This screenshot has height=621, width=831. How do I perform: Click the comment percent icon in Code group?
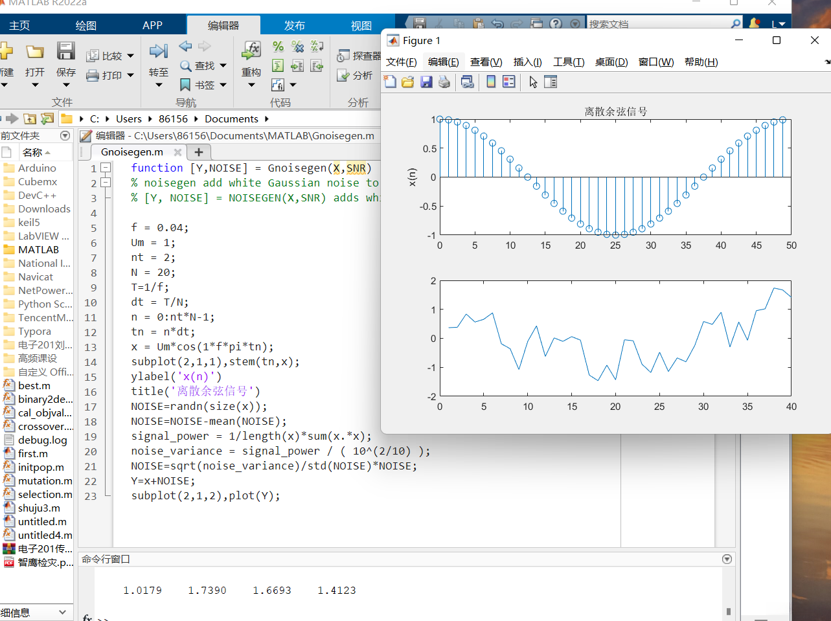pyautogui.click(x=278, y=47)
